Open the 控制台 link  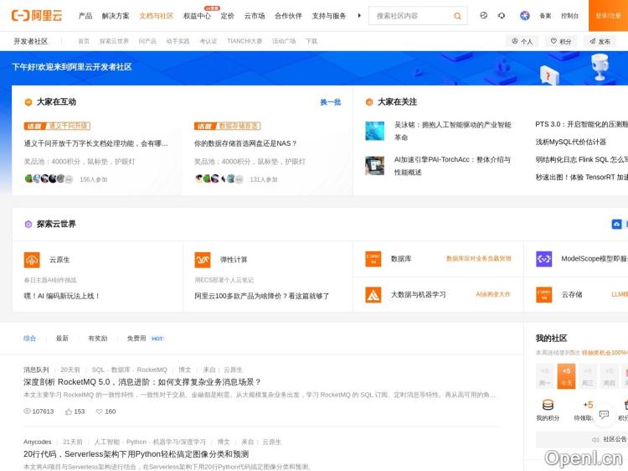coord(569,16)
